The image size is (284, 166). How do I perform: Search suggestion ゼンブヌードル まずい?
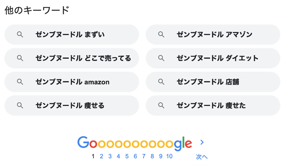[x=72, y=35]
